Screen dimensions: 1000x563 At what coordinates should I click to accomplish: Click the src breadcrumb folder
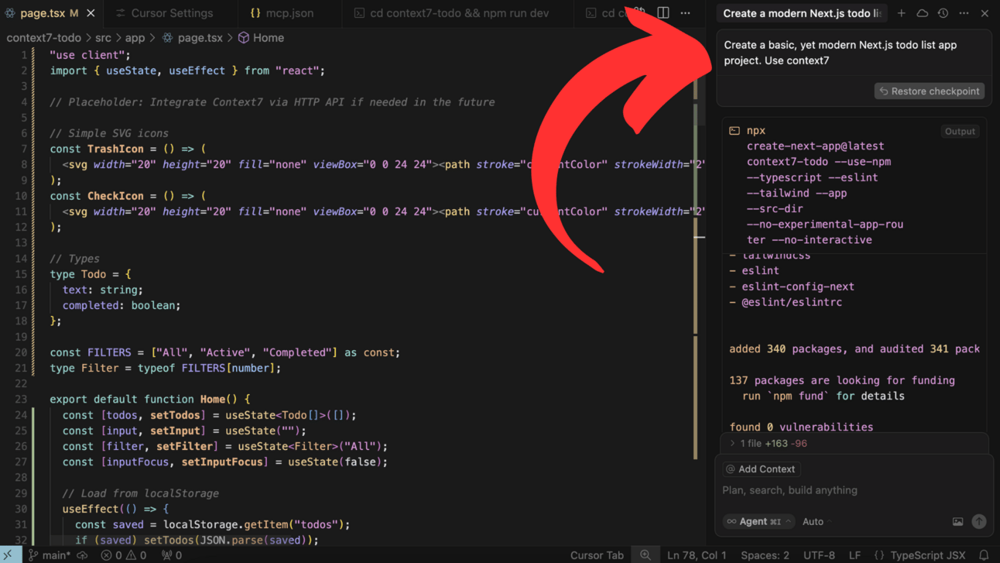pyautogui.click(x=103, y=38)
